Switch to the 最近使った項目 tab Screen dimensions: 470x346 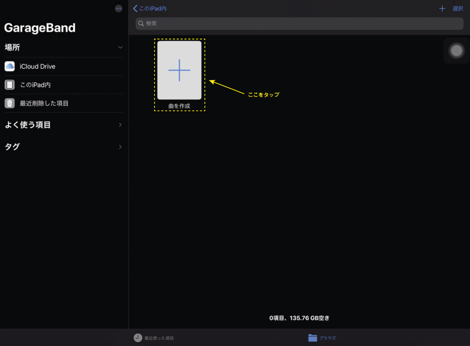[154, 338]
